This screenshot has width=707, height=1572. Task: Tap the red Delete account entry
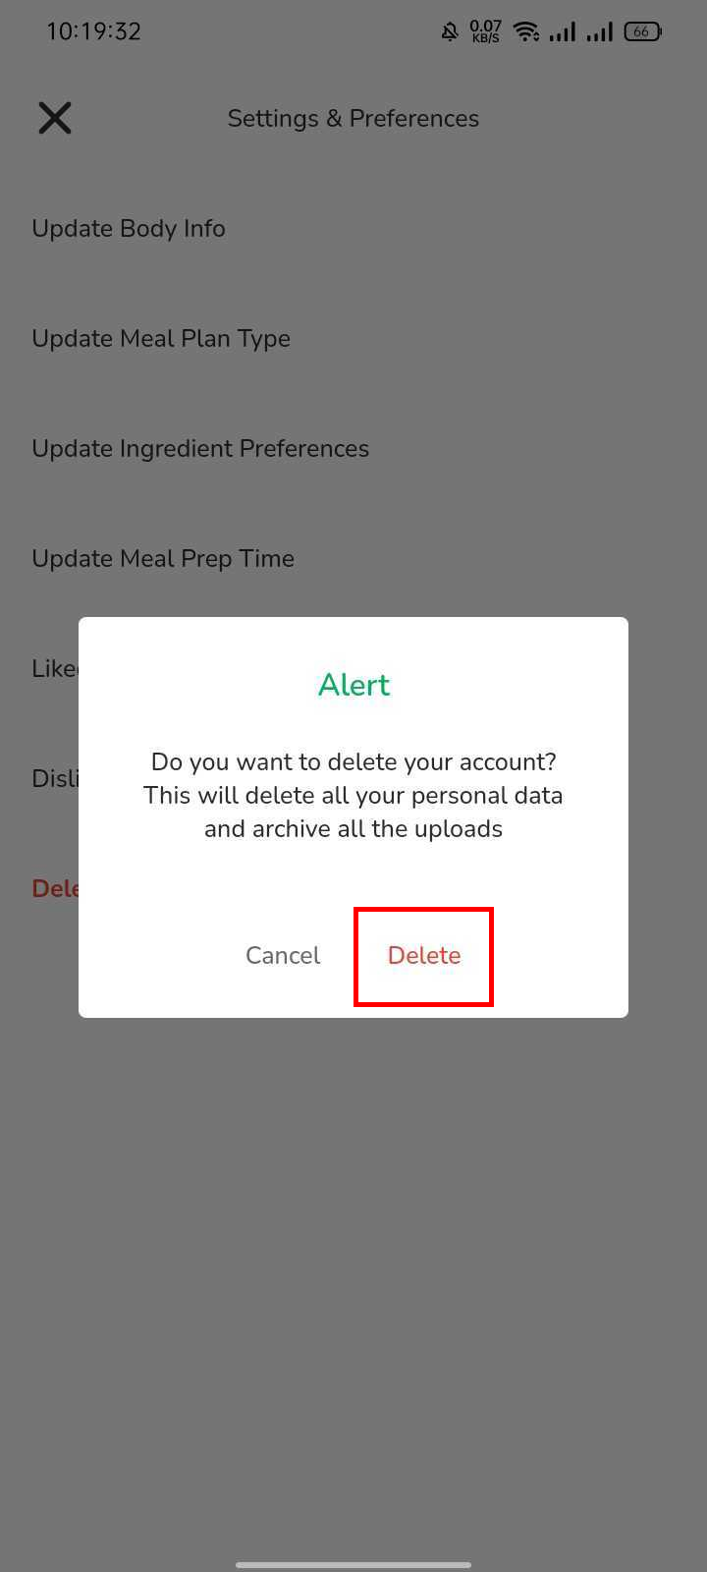(55, 889)
